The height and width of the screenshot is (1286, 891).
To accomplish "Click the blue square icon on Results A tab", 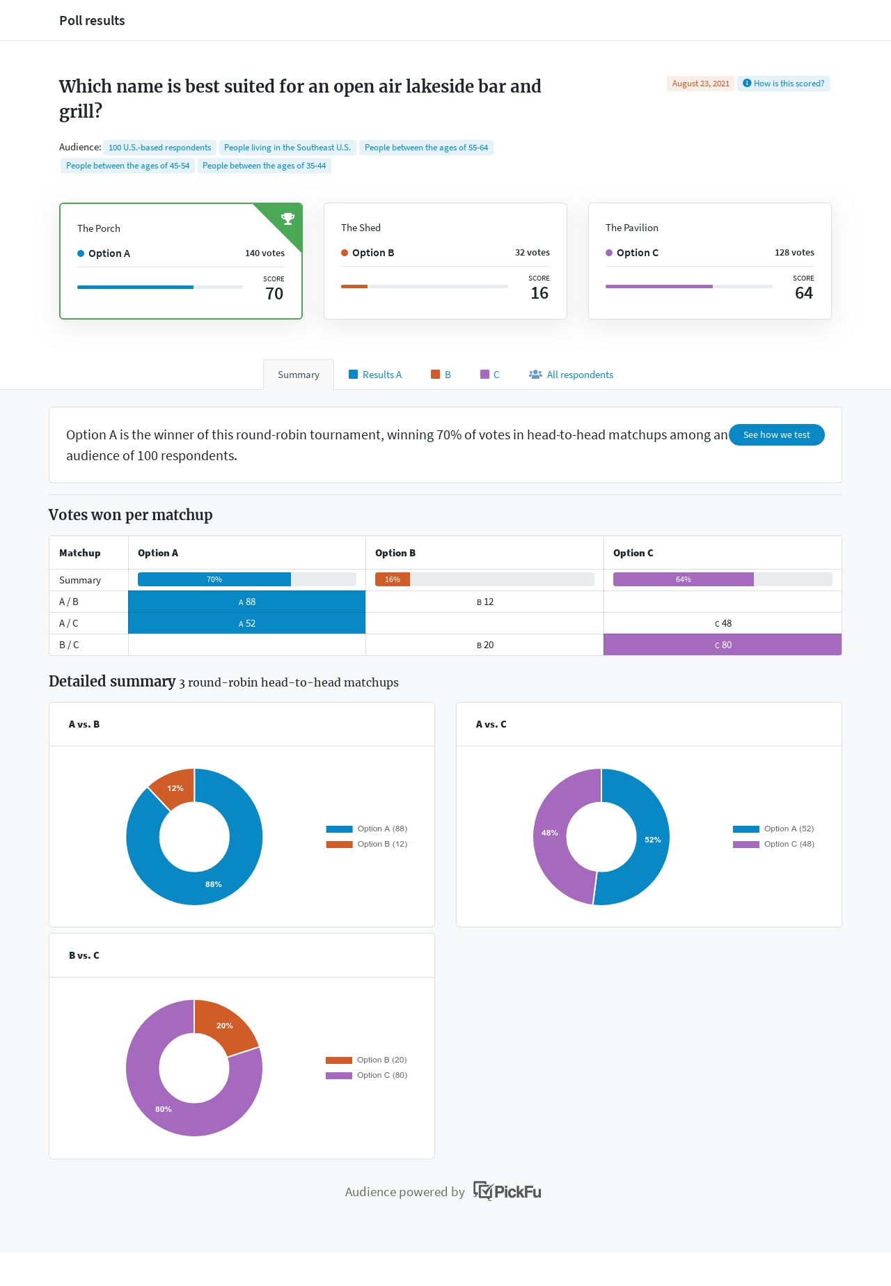I will click(353, 375).
